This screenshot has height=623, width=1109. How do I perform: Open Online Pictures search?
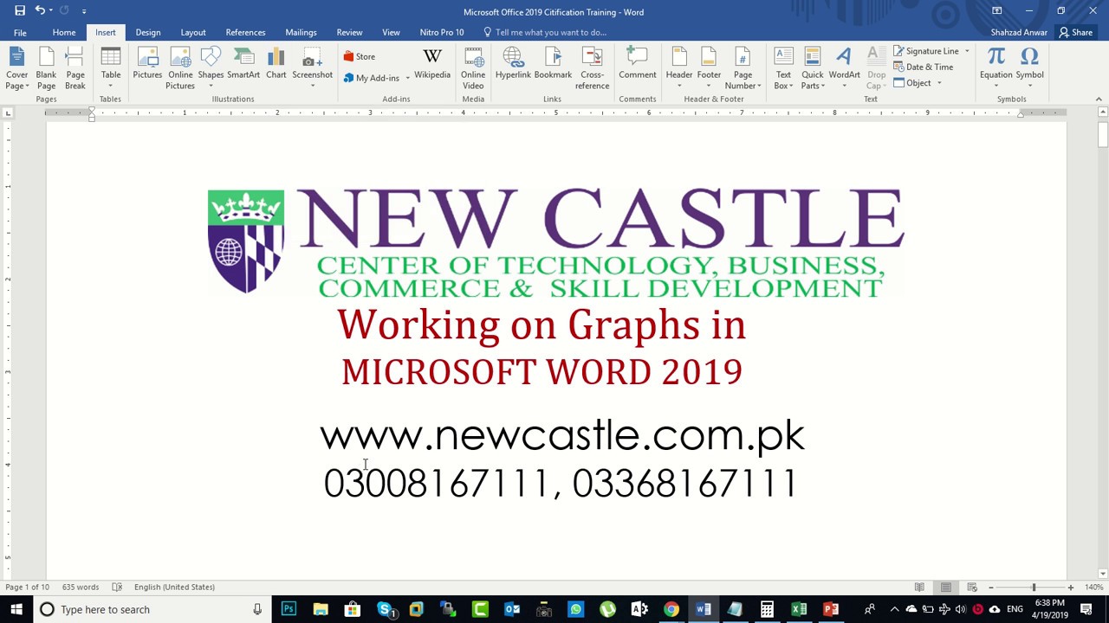[x=180, y=69]
